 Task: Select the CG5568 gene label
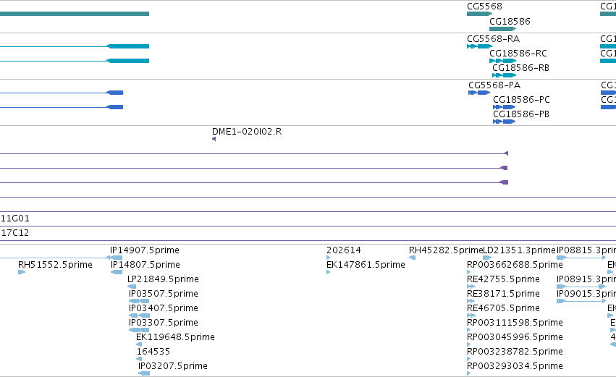point(484,7)
